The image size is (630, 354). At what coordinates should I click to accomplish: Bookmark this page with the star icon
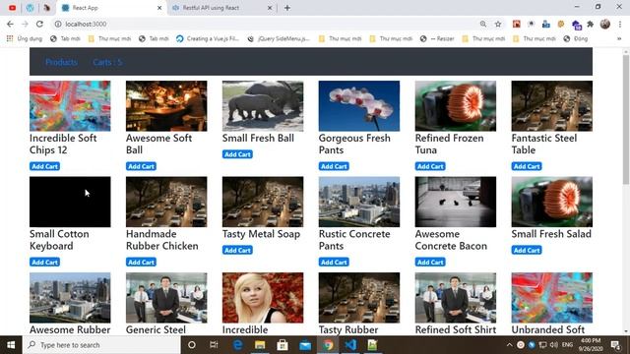[x=498, y=24]
